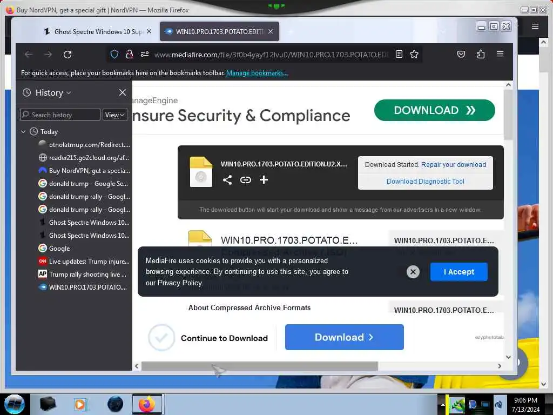Open the Firefox taskbar button
Image resolution: width=553 pixels, height=415 pixels.
(x=147, y=404)
